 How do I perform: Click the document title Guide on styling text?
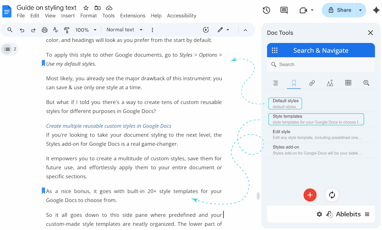[x=46, y=8]
